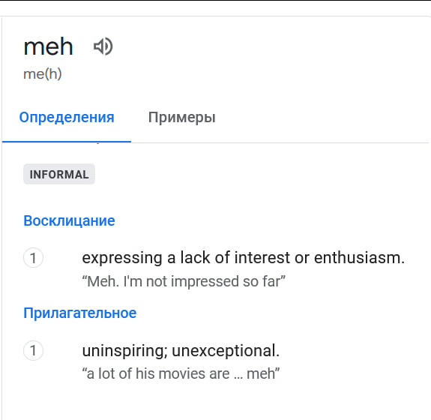Viewport: 431px width, 420px height.
Task: Play the pronunciation audio for meh
Action: (x=103, y=46)
